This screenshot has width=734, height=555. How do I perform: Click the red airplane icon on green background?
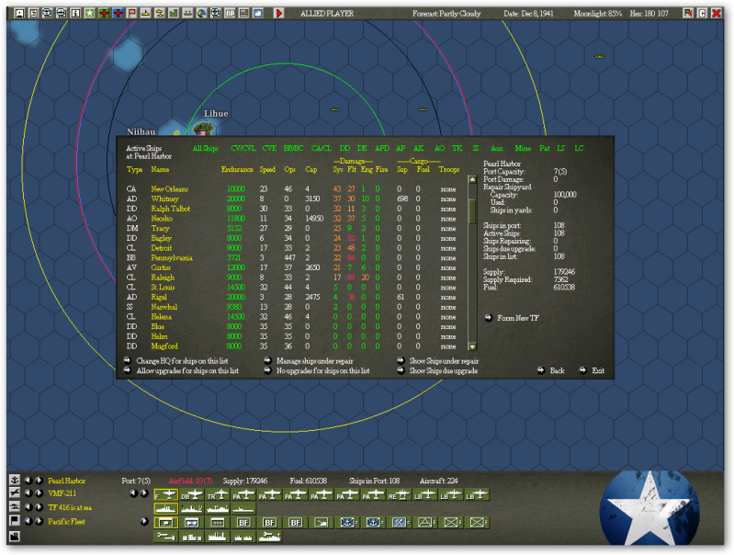104,13
